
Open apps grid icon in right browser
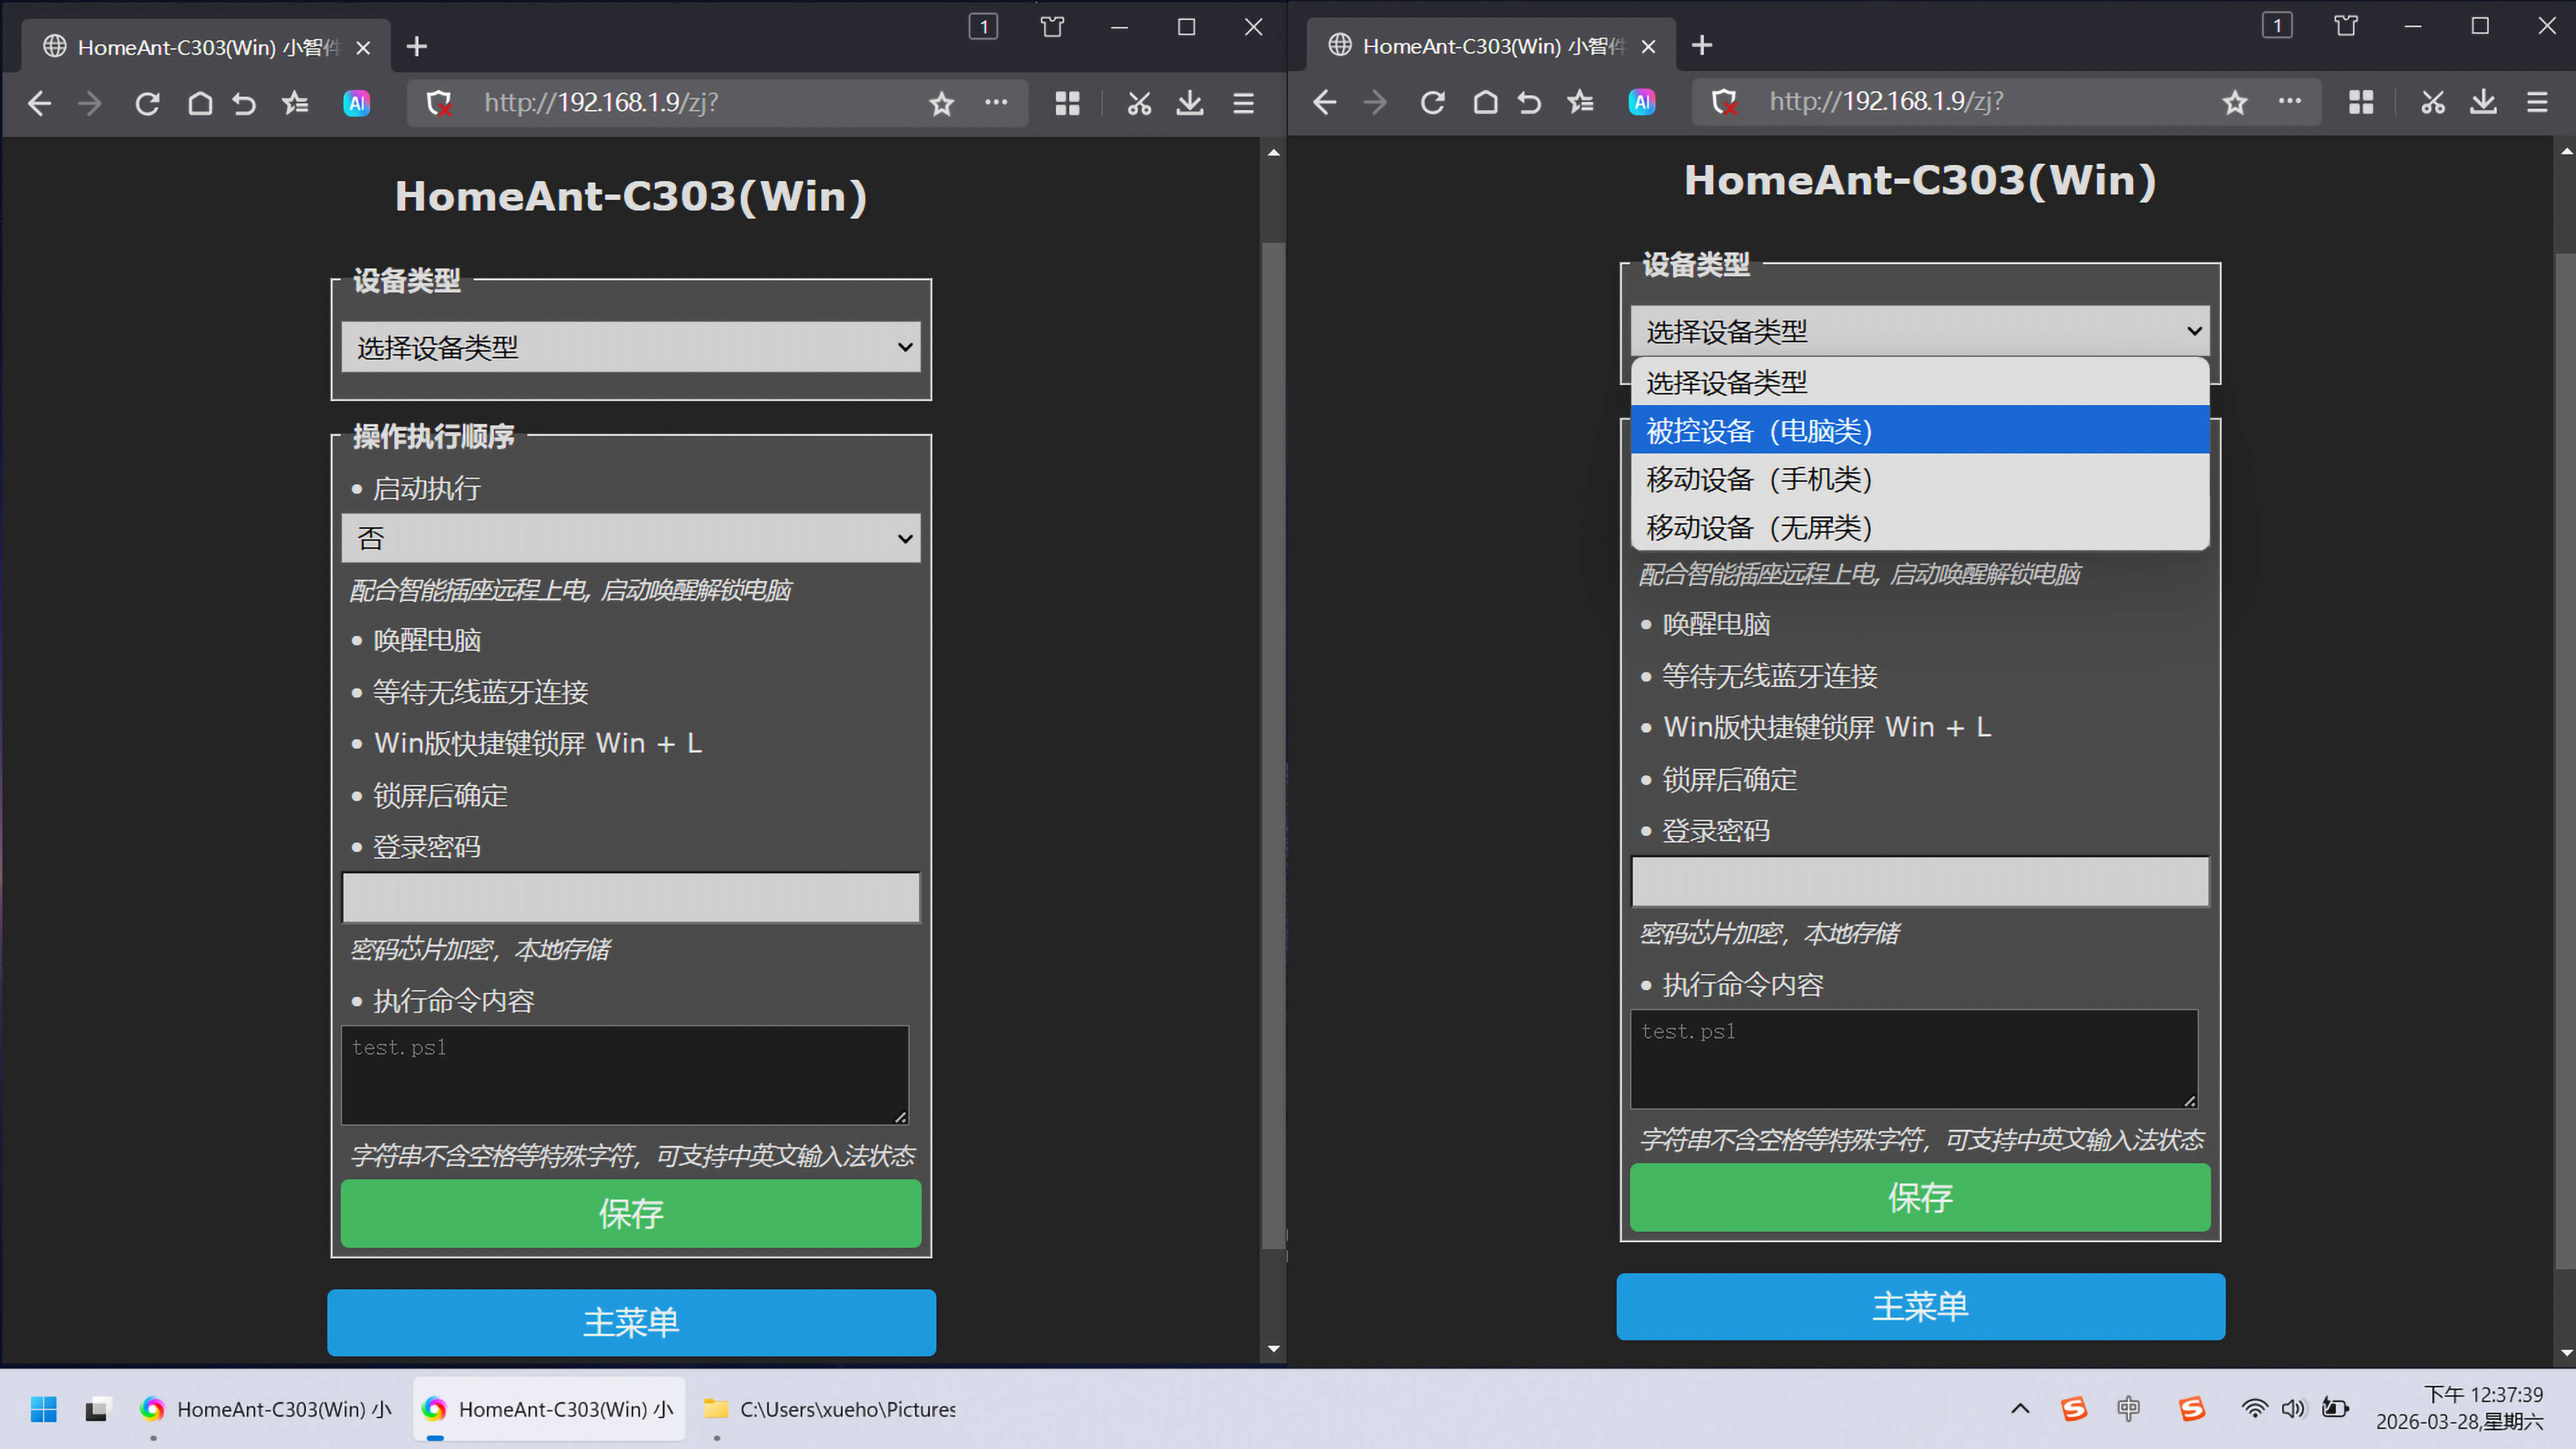pos(2361,102)
